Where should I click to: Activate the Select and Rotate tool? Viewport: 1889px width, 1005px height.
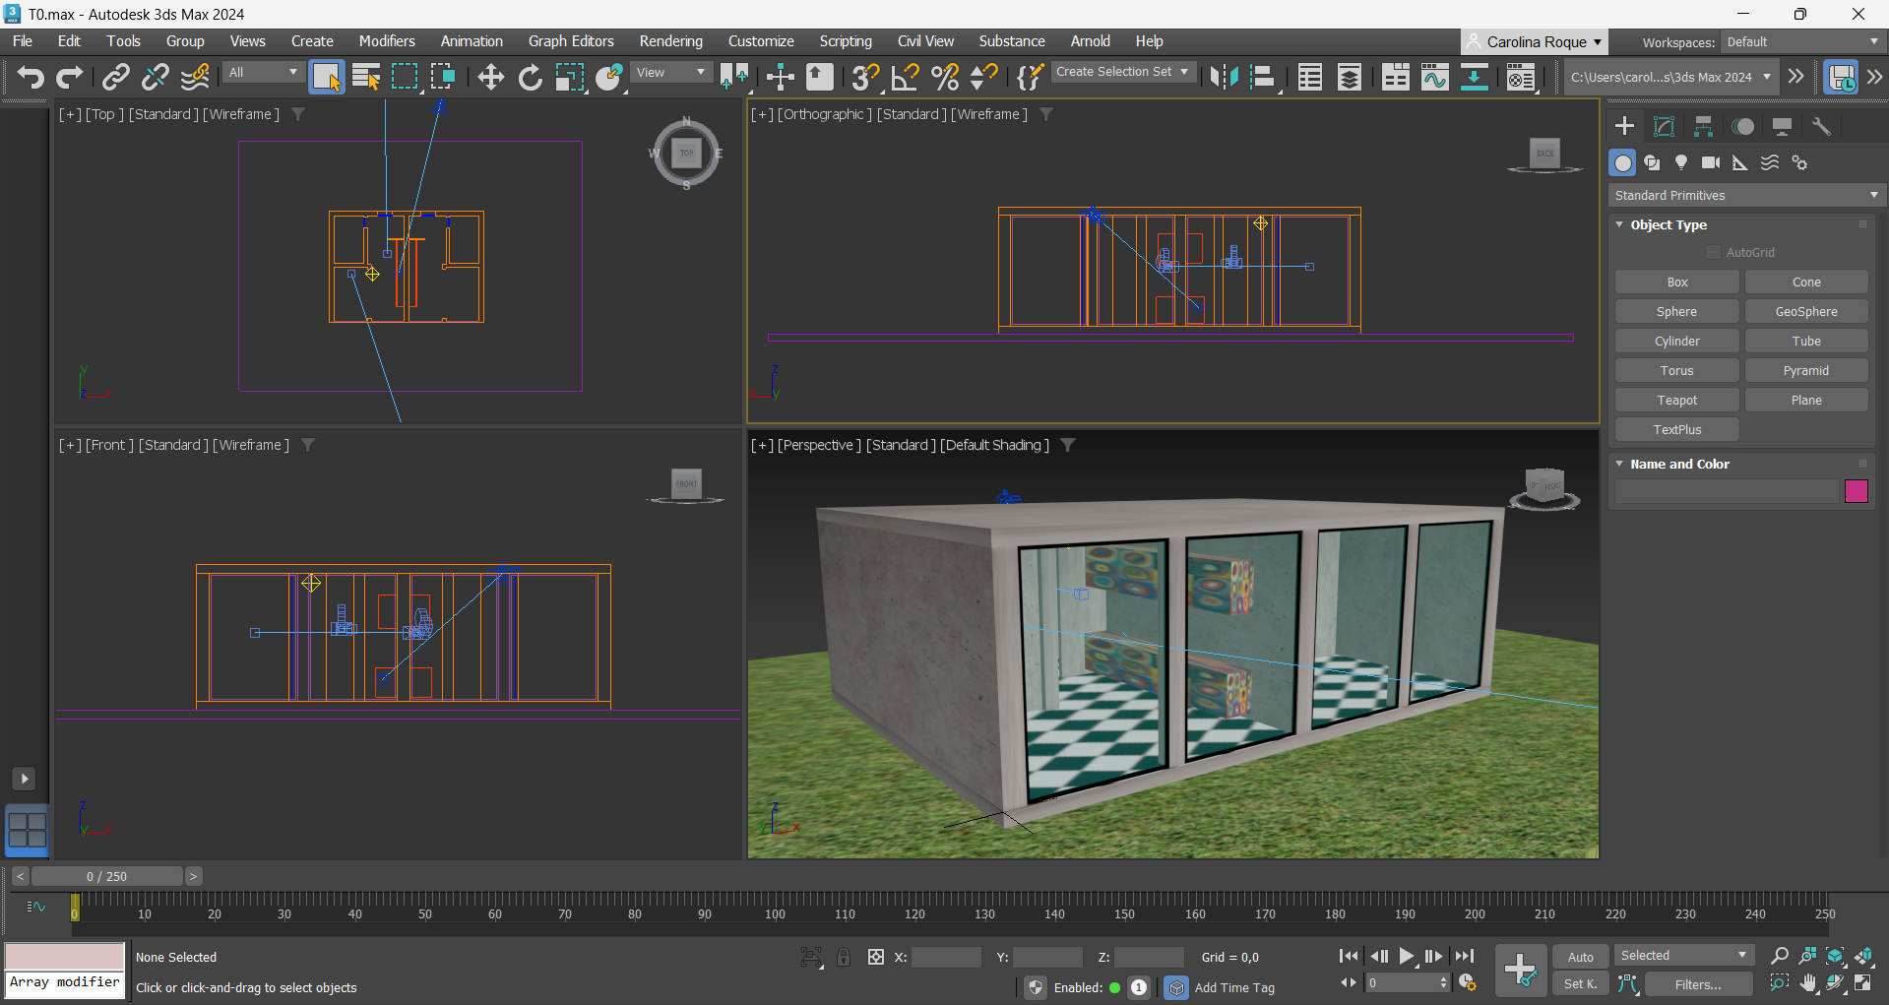[530, 77]
